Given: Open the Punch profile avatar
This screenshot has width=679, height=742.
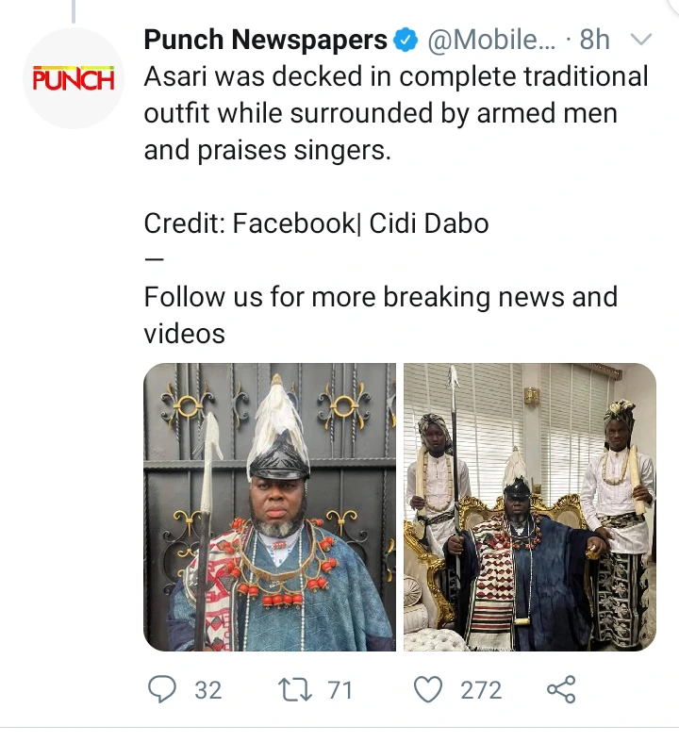Looking at the screenshot, I should (74, 78).
